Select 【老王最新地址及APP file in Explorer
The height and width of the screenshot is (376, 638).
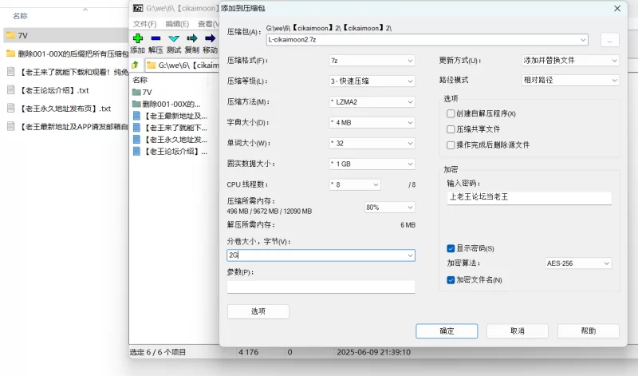coord(68,127)
